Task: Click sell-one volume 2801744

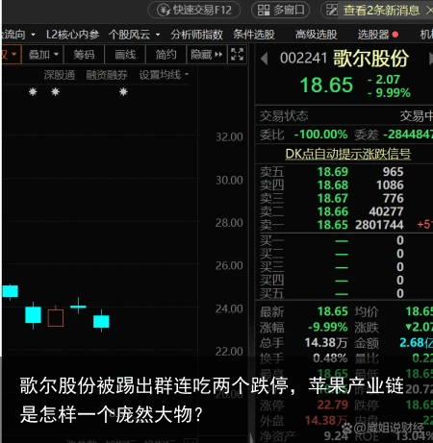Action: coord(379,225)
